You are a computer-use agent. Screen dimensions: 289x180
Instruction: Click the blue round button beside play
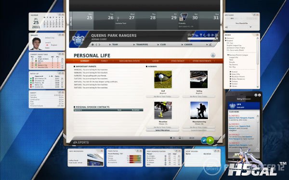204,141
